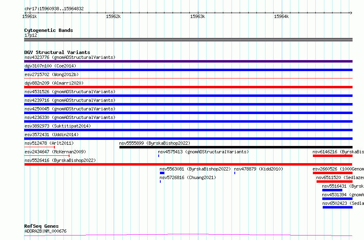The height and width of the screenshot is (240, 364).
Task: Open variant dgv882n209 (Almarri2020) label
Action: coord(54,83)
